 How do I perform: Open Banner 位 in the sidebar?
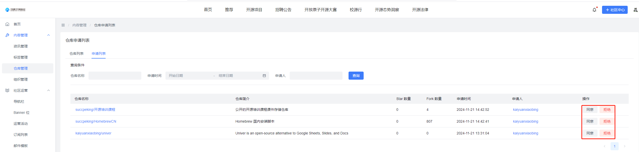pyautogui.click(x=21, y=113)
